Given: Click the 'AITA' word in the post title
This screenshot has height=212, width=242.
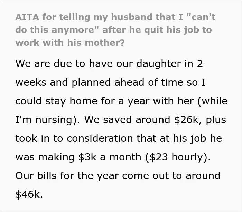Looking at the screenshot, I should pyautogui.click(x=27, y=17).
